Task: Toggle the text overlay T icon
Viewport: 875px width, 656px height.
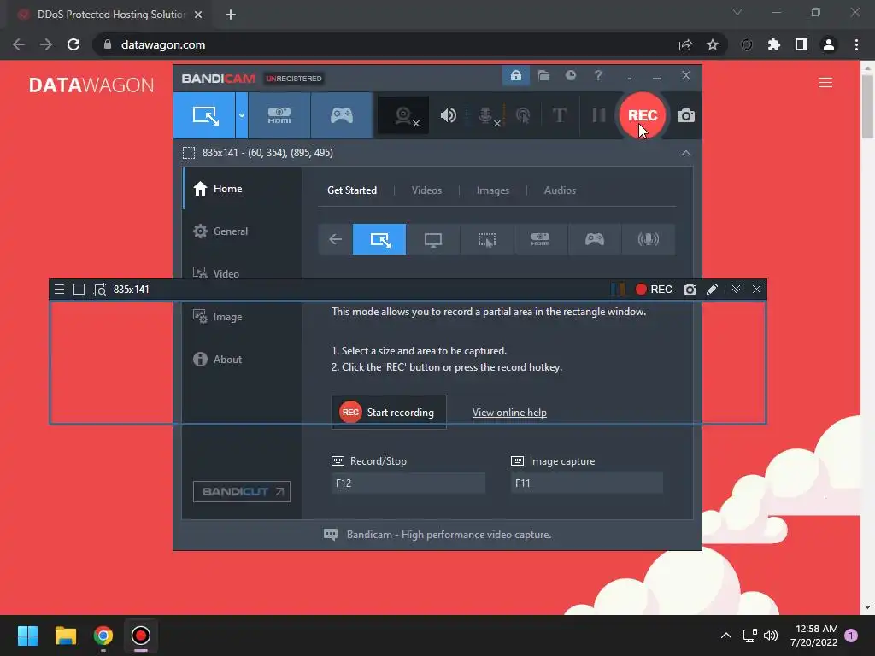Action: 559,115
